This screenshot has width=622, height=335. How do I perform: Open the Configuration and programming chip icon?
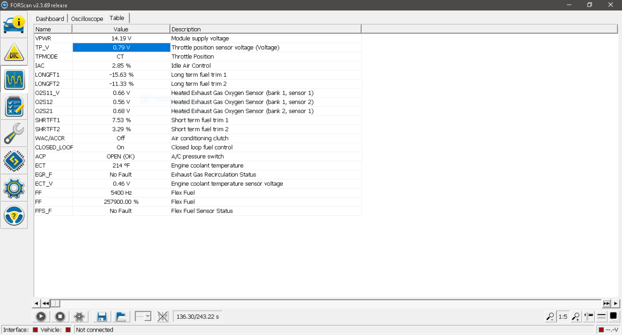click(14, 161)
